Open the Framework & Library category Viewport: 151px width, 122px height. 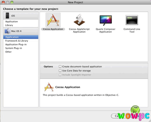[21, 41]
